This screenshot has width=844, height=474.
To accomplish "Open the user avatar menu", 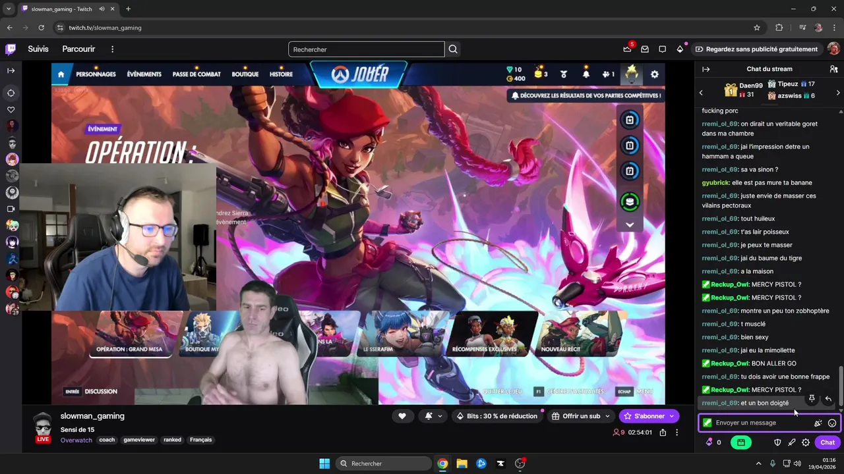I will 833,49.
